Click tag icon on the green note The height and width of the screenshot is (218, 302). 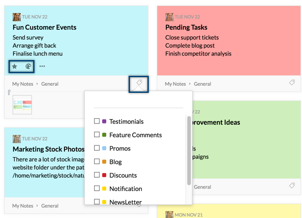[x=292, y=186]
